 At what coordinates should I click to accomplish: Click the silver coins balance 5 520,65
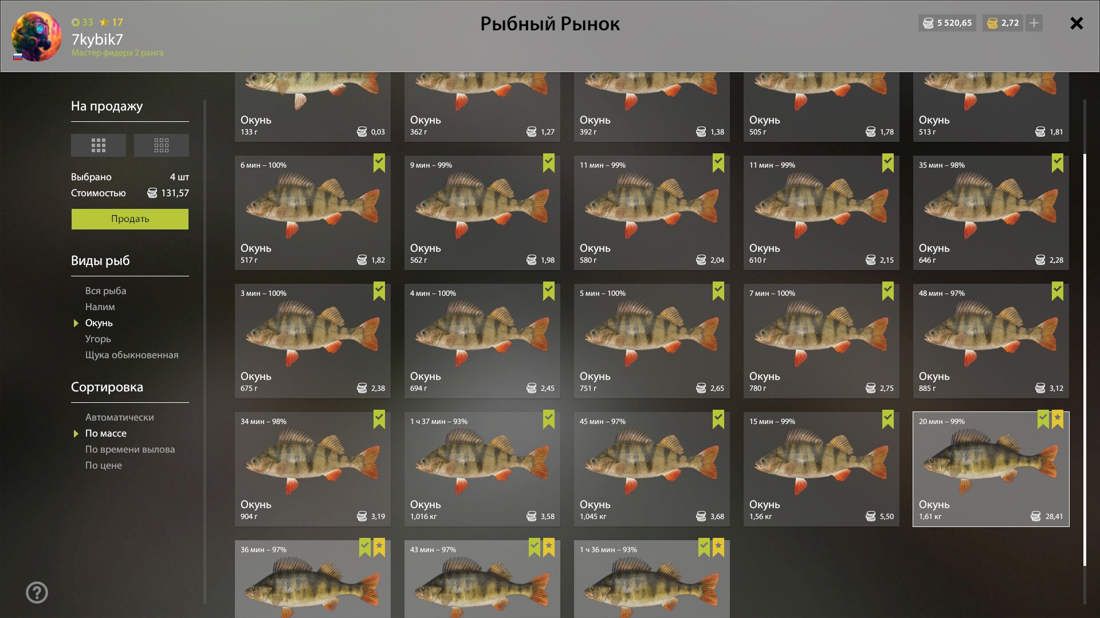tap(947, 23)
